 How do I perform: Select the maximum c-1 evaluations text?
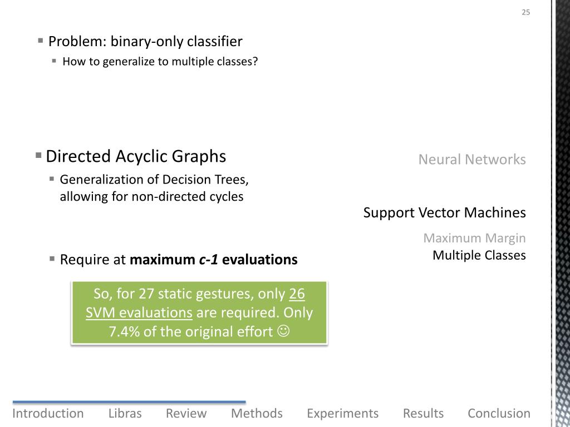tap(214, 260)
